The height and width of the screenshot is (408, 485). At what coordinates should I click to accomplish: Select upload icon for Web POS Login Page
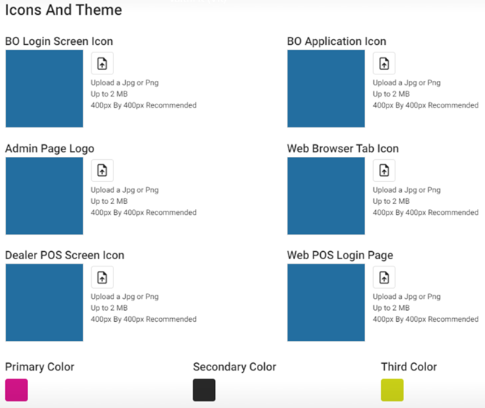coord(383,277)
